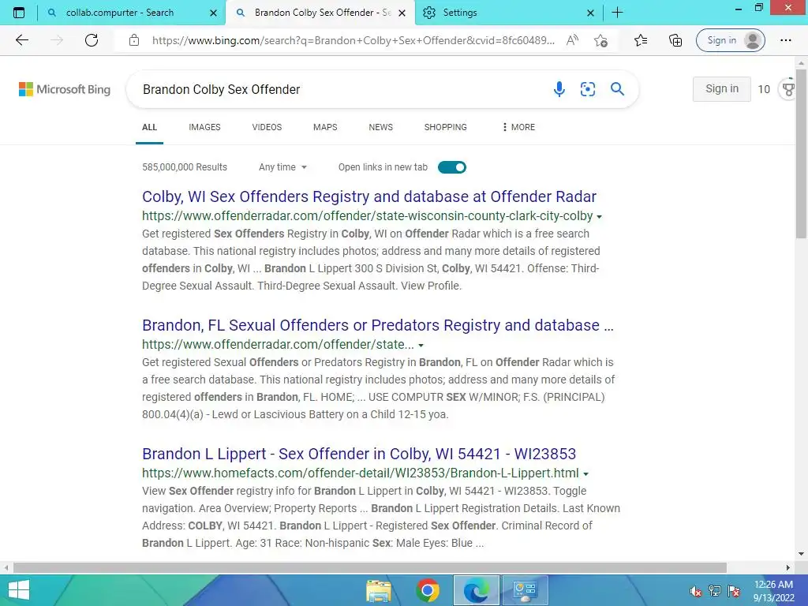
Task: Open Brandon, FL Sexual Offenders Registry link
Action: point(378,325)
